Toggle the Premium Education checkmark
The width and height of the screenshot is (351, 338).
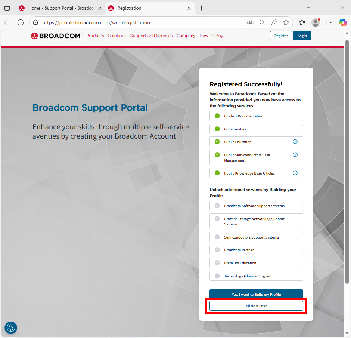[217, 263]
